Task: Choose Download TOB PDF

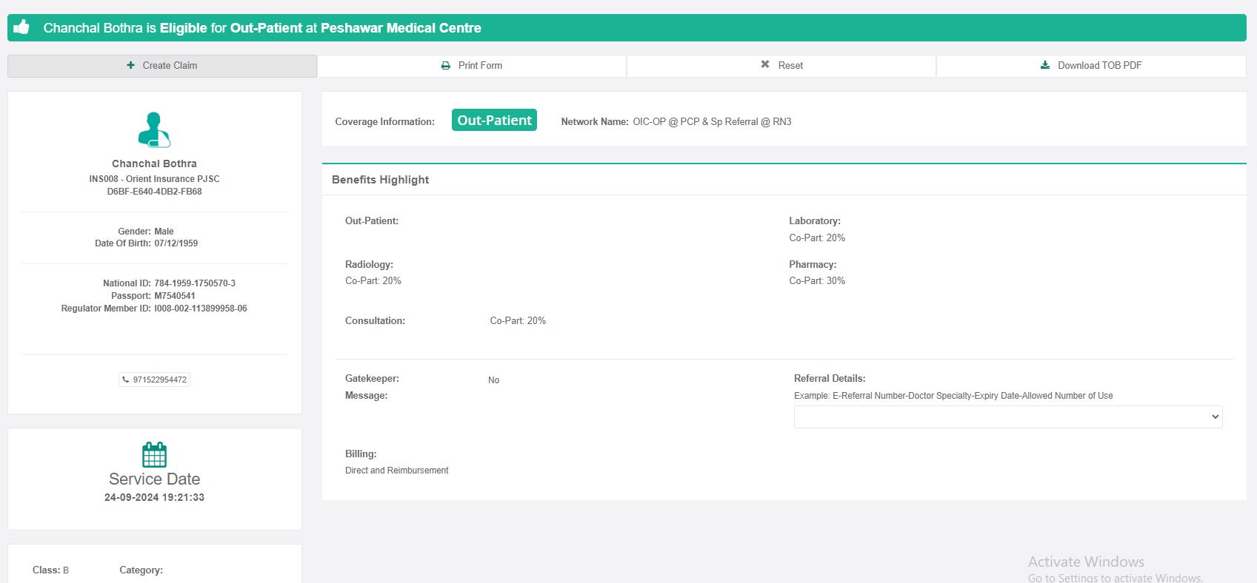Action: (1091, 66)
